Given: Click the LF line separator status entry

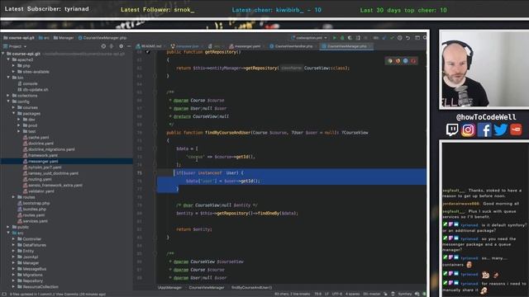Looking at the screenshot, I should click(326, 294).
